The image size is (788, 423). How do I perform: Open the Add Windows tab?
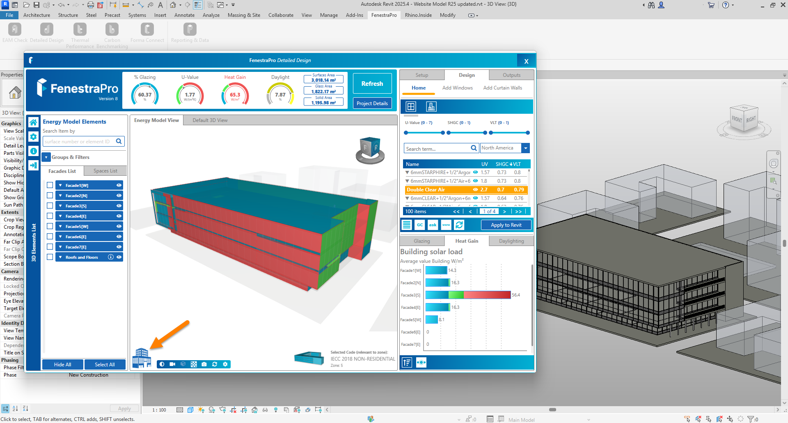(x=458, y=88)
